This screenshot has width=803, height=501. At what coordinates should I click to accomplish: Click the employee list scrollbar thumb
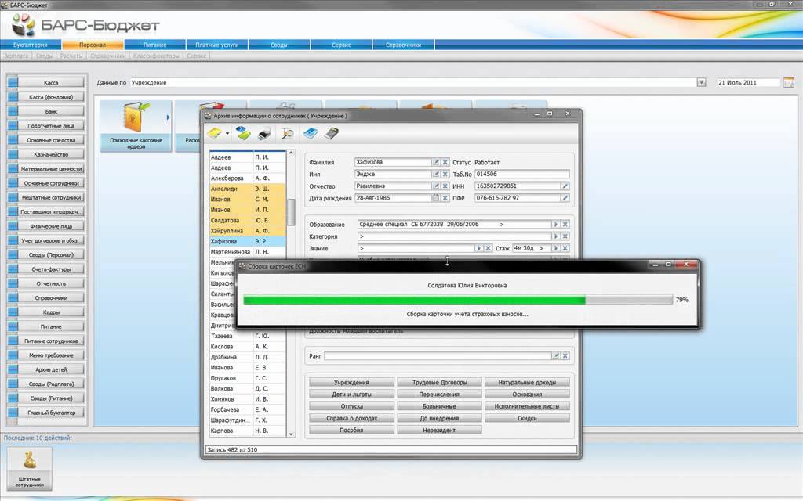click(291, 211)
